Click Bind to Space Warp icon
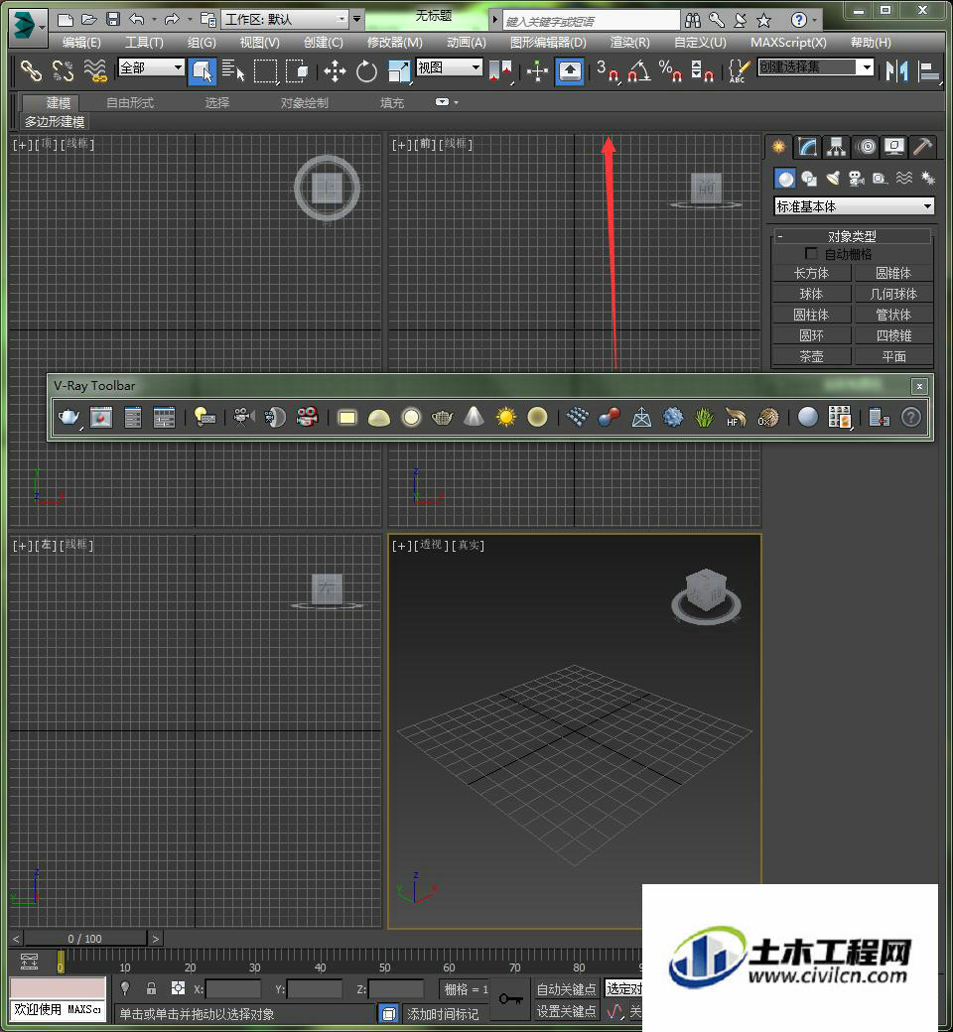This screenshot has width=953, height=1032. [95, 71]
